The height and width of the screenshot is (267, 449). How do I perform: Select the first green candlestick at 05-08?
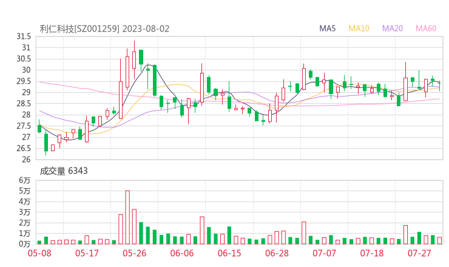point(39,126)
